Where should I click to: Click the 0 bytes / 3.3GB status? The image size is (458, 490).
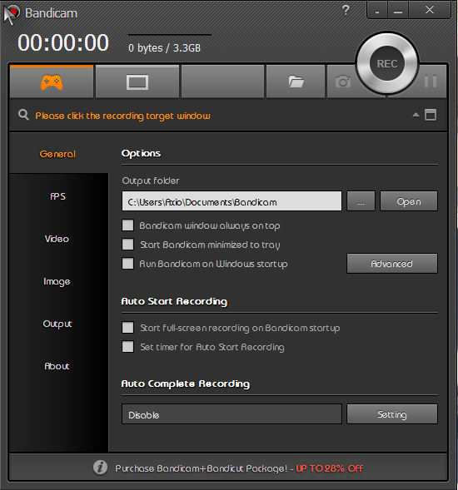[x=164, y=47]
